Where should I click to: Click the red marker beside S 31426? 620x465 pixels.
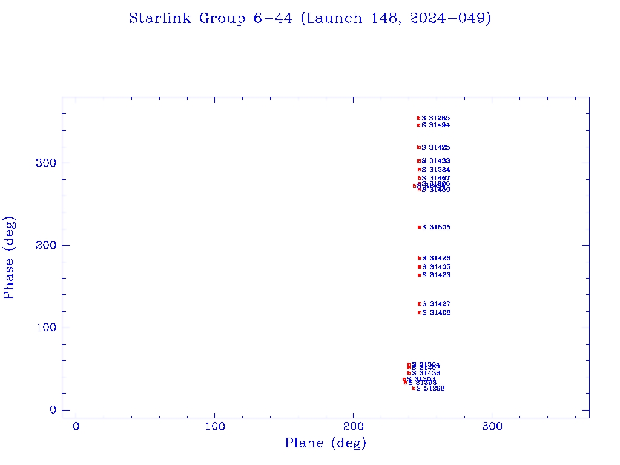419,258
